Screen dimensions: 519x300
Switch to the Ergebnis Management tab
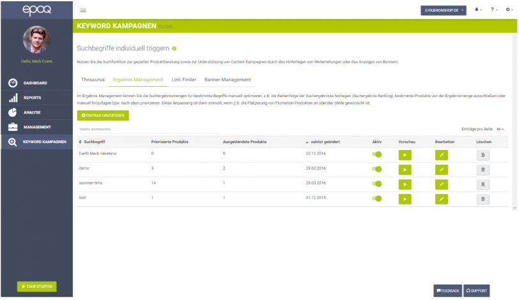(138, 80)
